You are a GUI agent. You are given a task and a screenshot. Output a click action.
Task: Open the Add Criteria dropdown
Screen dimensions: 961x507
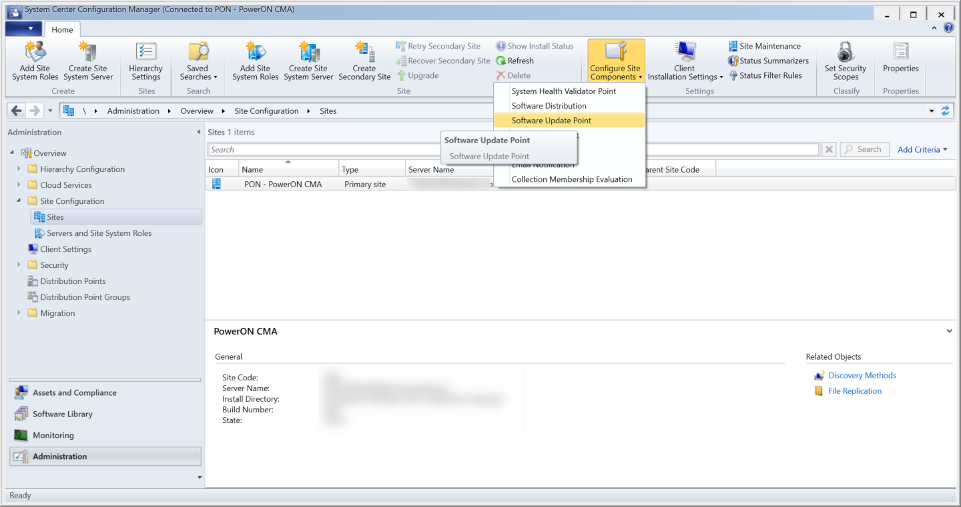point(922,150)
